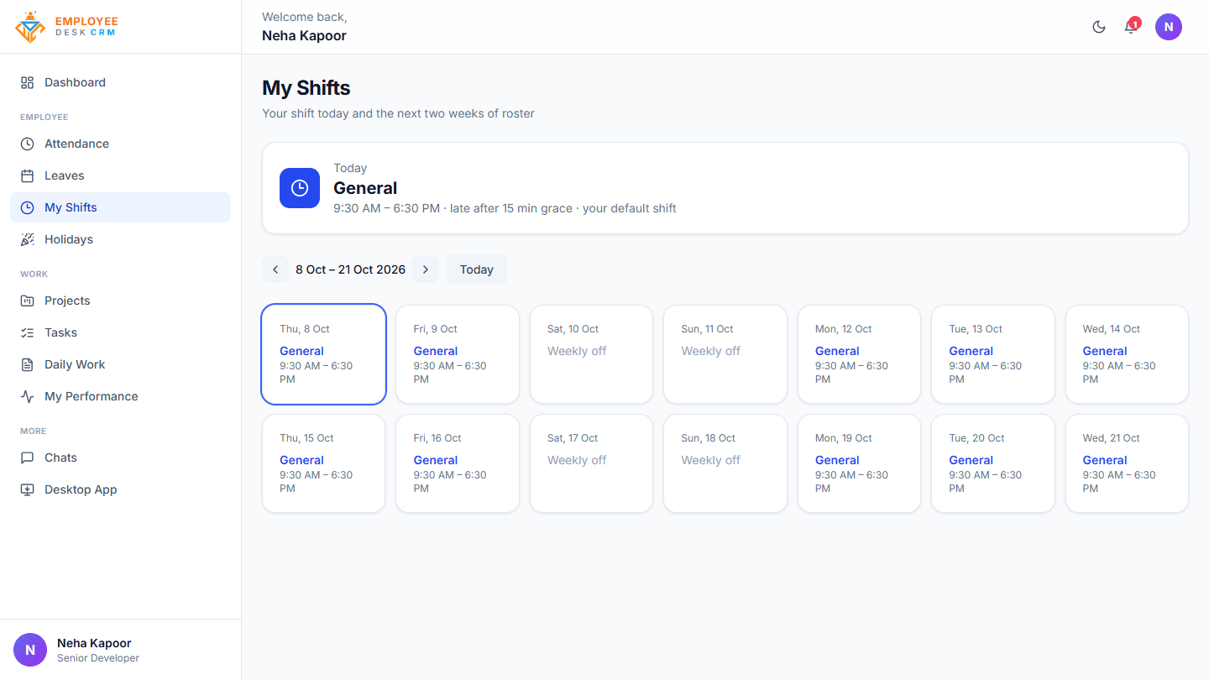Click the Today button beside date range
This screenshot has width=1209, height=680.
pyautogui.click(x=476, y=269)
